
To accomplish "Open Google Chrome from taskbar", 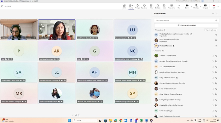I will (121, 120).
